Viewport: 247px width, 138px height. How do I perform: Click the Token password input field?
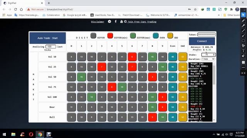[x=206, y=34]
